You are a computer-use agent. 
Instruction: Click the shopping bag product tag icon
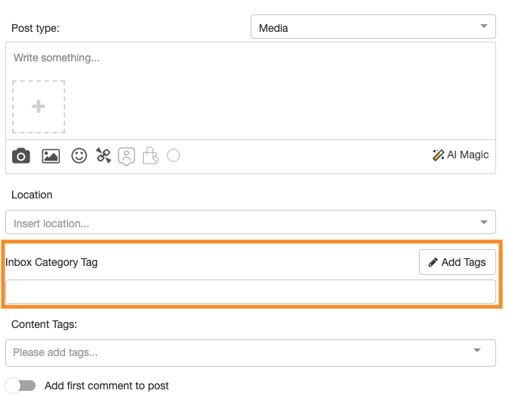(x=150, y=156)
